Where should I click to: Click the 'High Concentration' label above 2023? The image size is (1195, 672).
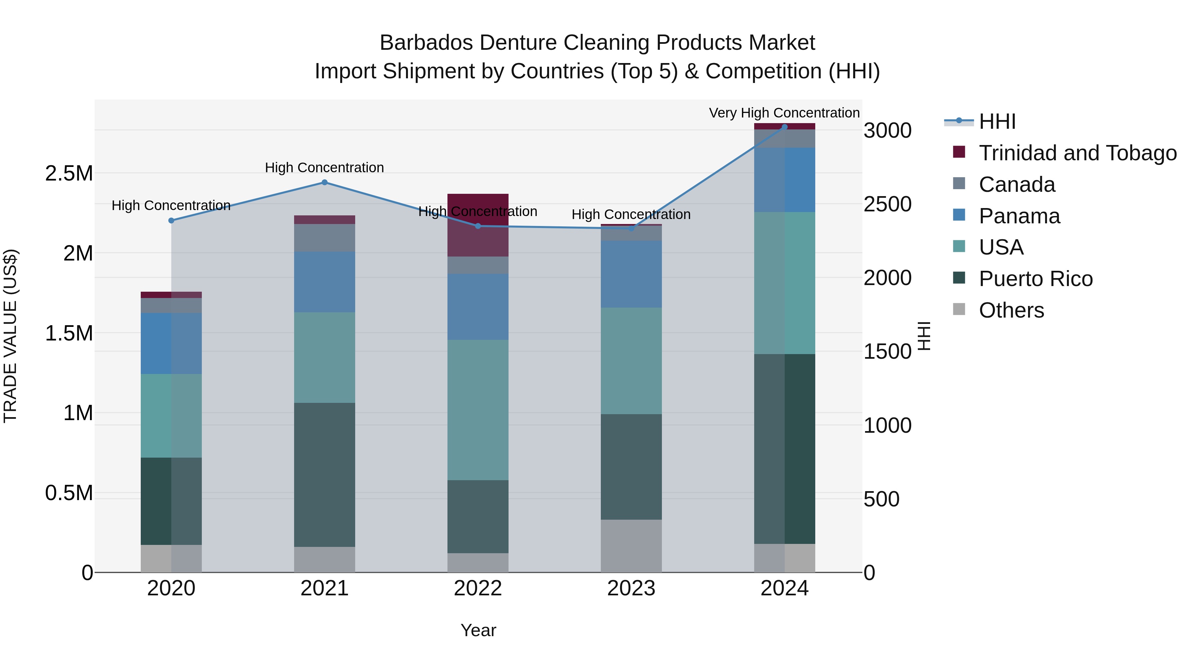pos(631,215)
